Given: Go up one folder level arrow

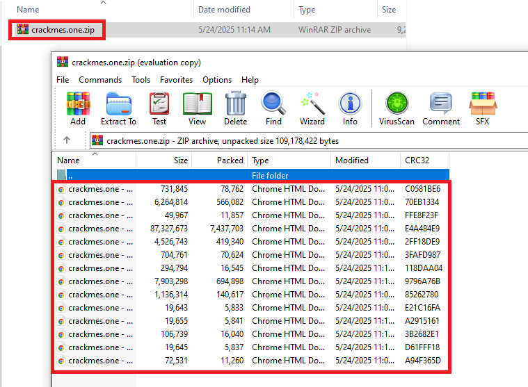Looking at the screenshot, I should (x=67, y=140).
